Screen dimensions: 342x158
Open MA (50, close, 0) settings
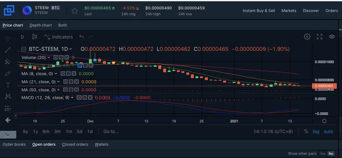click(71, 90)
